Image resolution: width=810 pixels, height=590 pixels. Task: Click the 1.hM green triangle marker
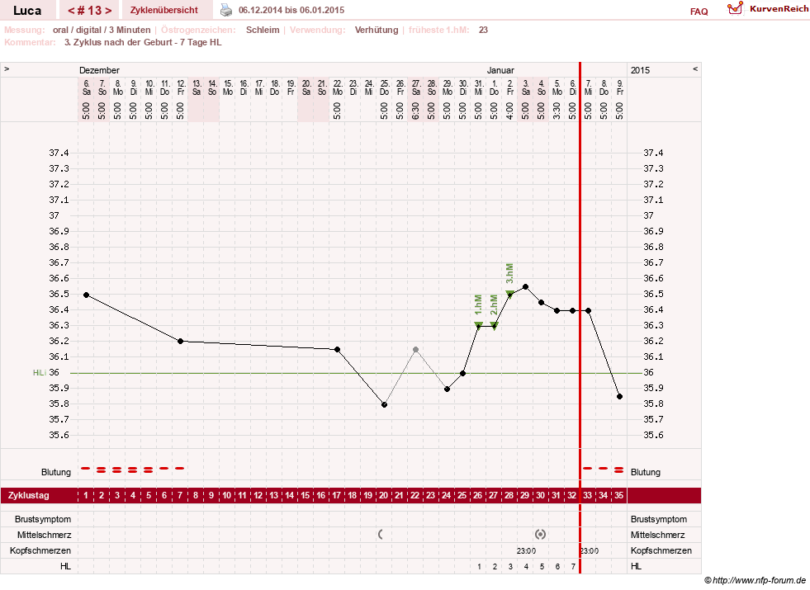[x=478, y=325]
